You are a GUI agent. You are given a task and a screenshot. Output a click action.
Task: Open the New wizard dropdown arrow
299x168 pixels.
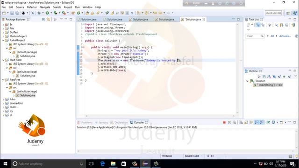coord(8,13)
